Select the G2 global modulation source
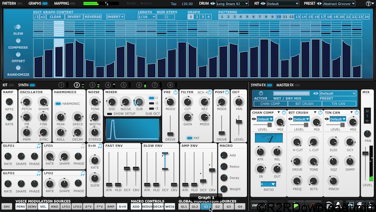Viewport: 376px width, 212px height. tap(217, 207)
